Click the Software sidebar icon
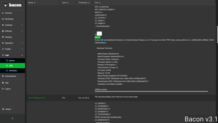The width and height of the screenshot is (218, 123). pos(3,31)
